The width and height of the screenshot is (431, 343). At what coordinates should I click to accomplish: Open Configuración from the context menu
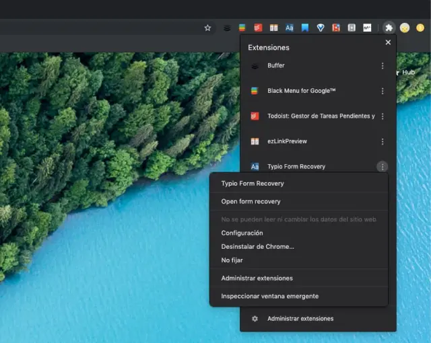click(299, 233)
